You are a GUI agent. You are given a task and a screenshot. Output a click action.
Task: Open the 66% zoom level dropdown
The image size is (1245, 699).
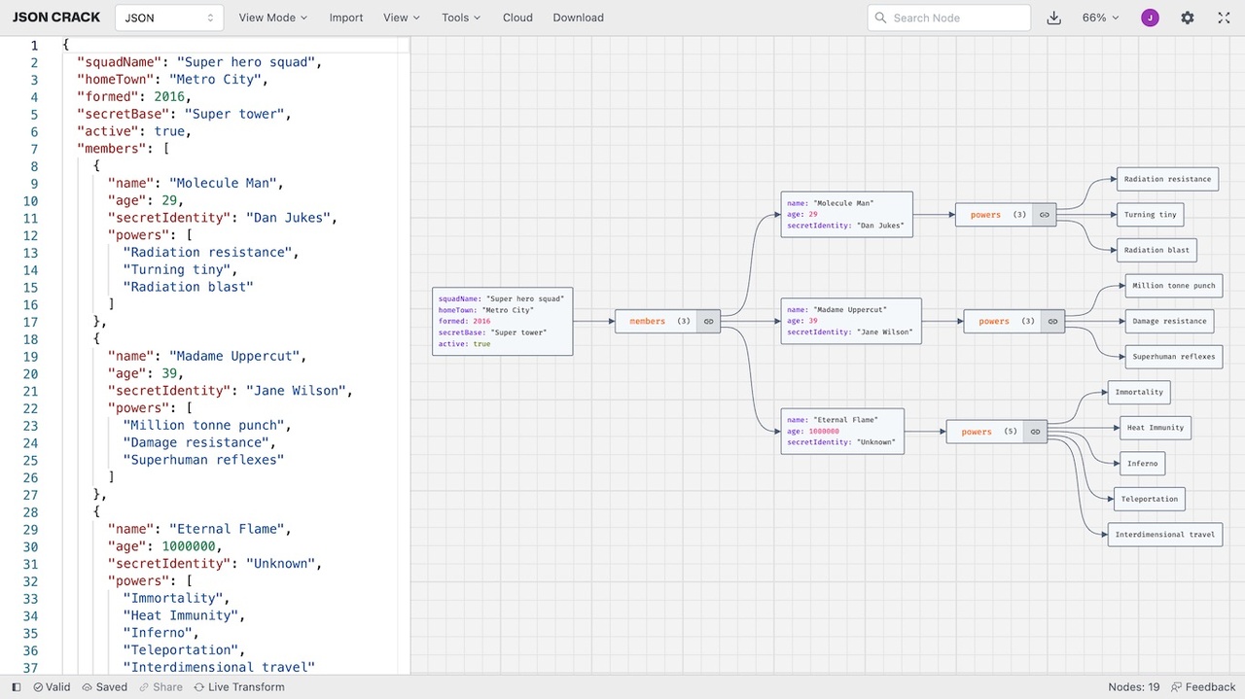click(1099, 17)
